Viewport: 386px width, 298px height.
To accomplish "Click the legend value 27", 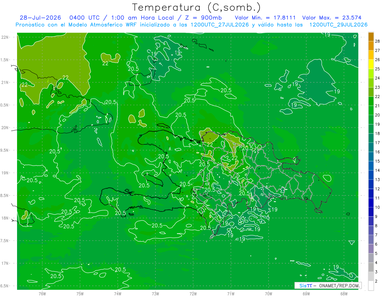I will coord(378,50).
